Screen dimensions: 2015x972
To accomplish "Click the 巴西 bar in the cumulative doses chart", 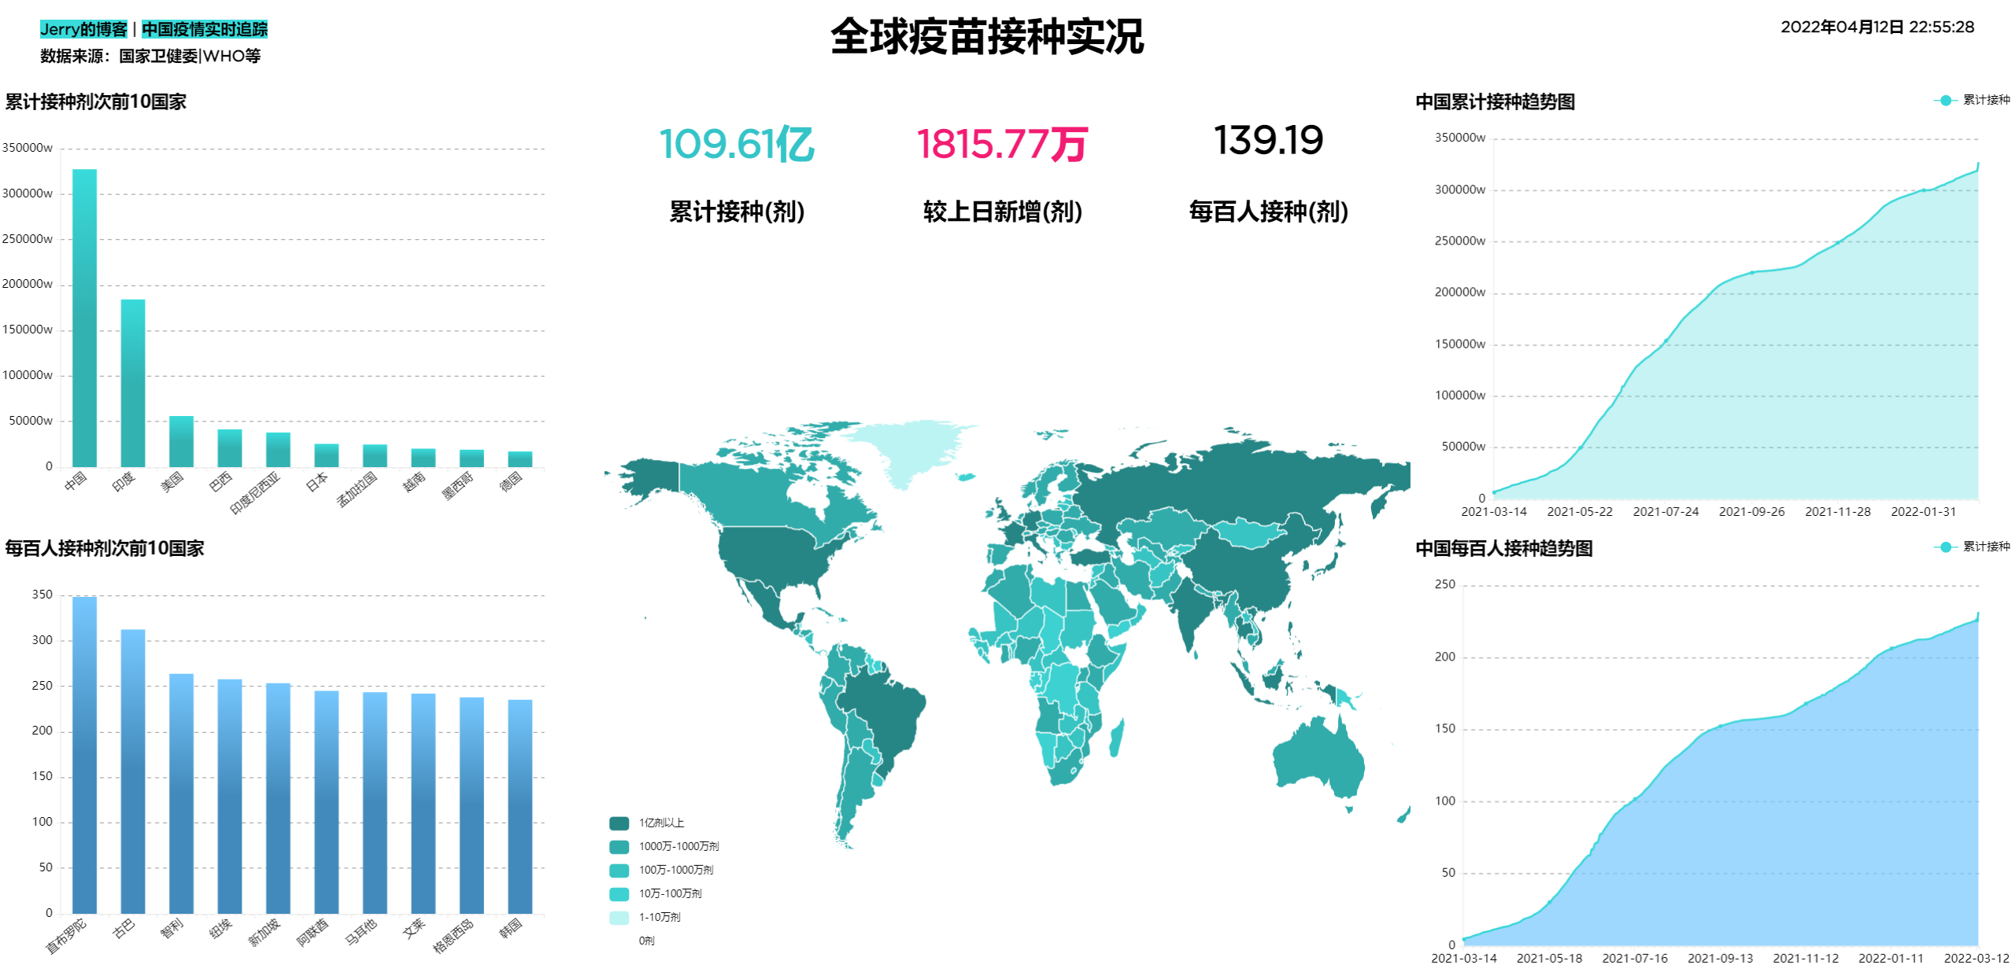I will tap(230, 448).
